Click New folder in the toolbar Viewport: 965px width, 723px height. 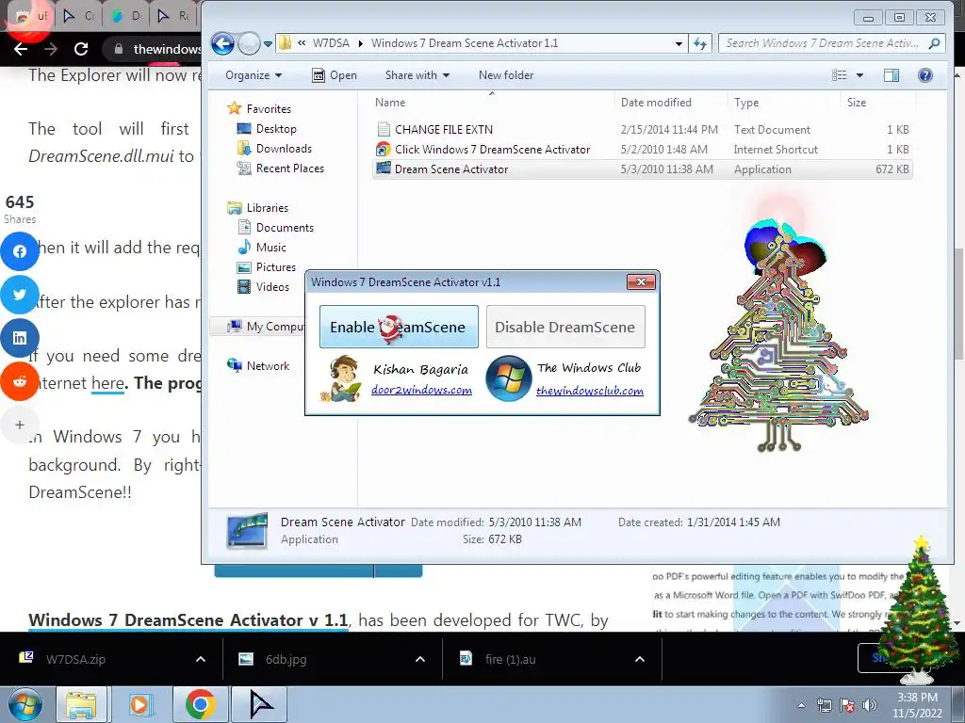(506, 75)
